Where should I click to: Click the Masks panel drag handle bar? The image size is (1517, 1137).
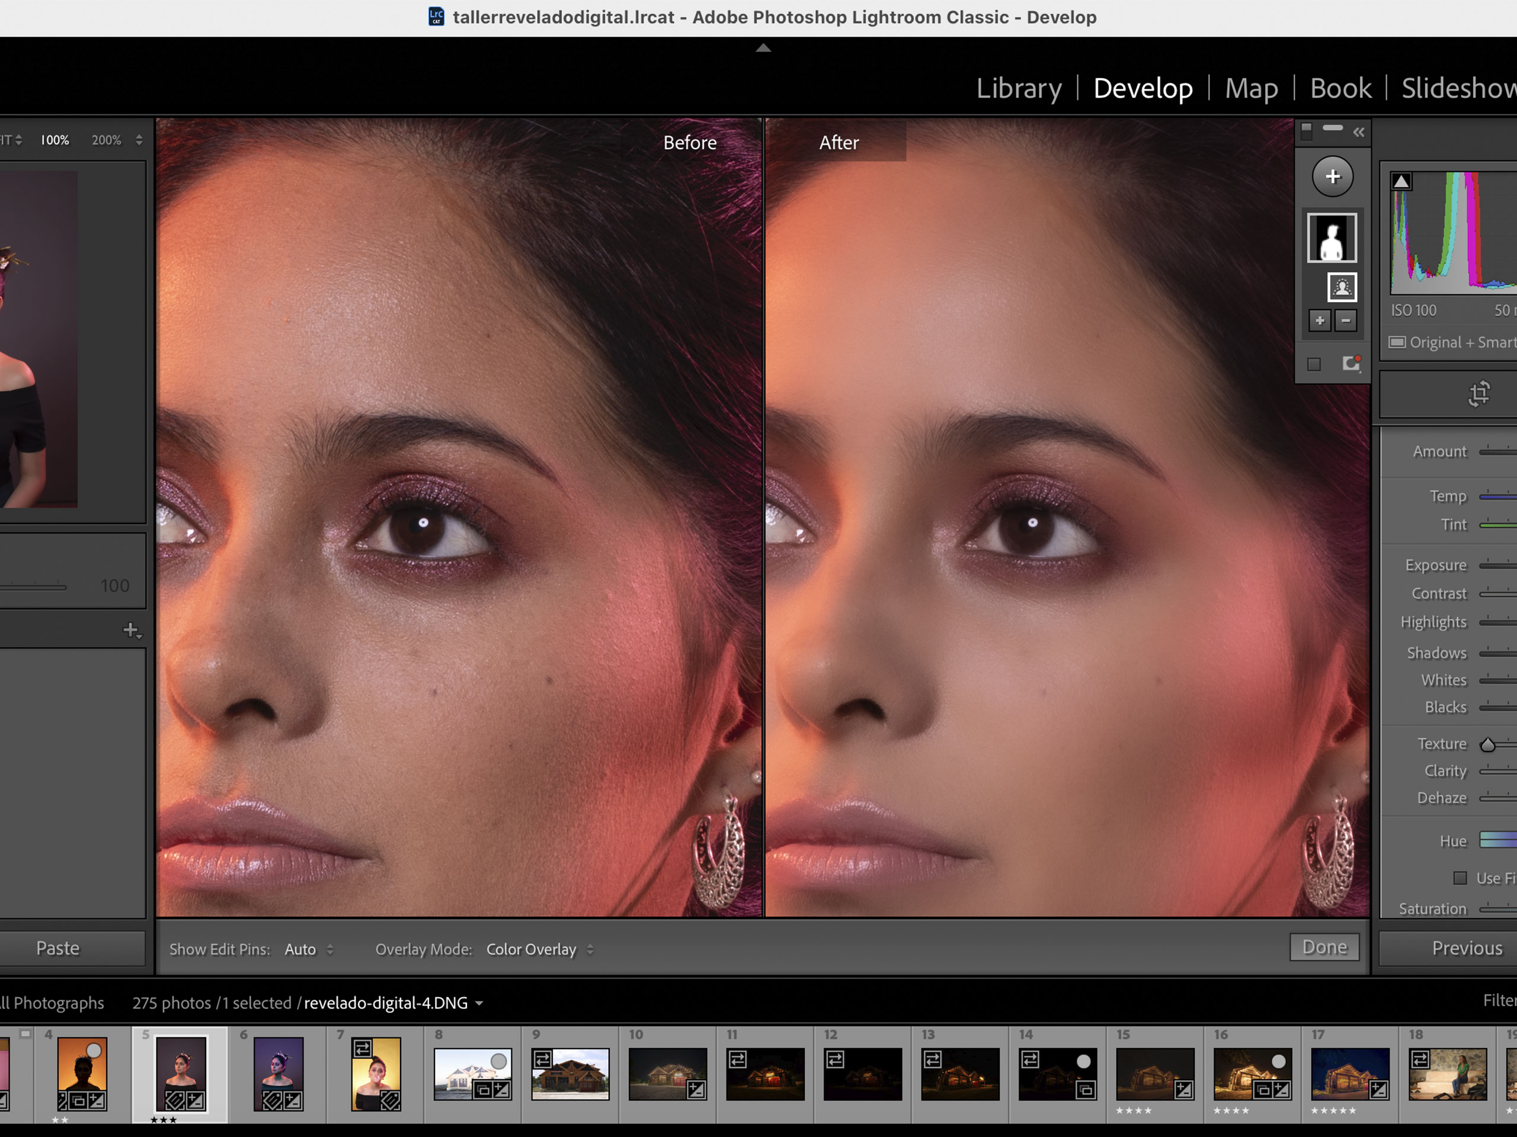coord(1333,128)
